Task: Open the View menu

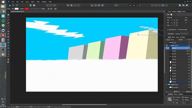Action: click(38, 2)
